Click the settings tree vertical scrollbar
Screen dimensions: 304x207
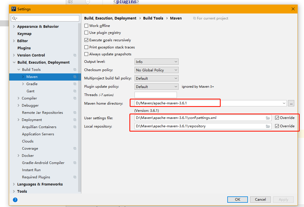80,108
